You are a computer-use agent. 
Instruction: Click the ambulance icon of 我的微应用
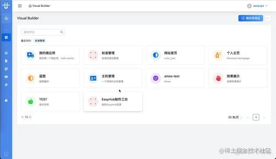click(x=31, y=55)
